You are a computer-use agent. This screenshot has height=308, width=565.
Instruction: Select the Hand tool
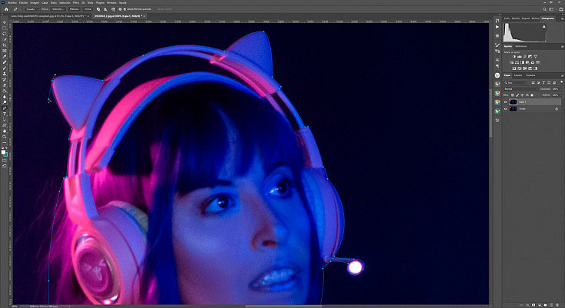[5, 131]
